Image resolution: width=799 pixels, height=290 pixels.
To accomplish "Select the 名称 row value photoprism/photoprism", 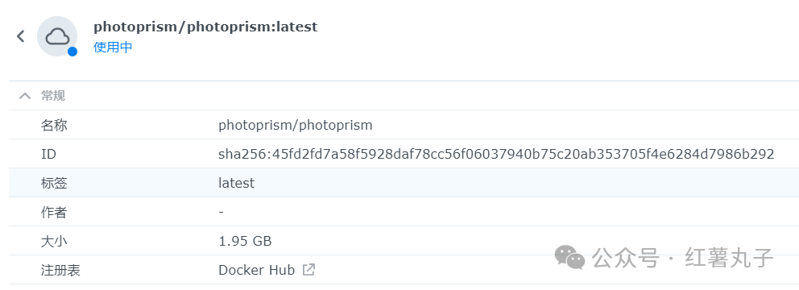I will tap(296, 126).
